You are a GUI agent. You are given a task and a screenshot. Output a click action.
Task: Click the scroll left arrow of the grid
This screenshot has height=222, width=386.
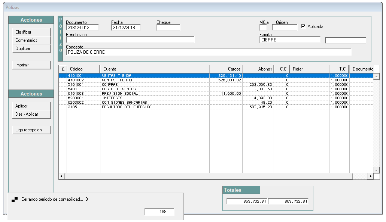tap(61, 176)
